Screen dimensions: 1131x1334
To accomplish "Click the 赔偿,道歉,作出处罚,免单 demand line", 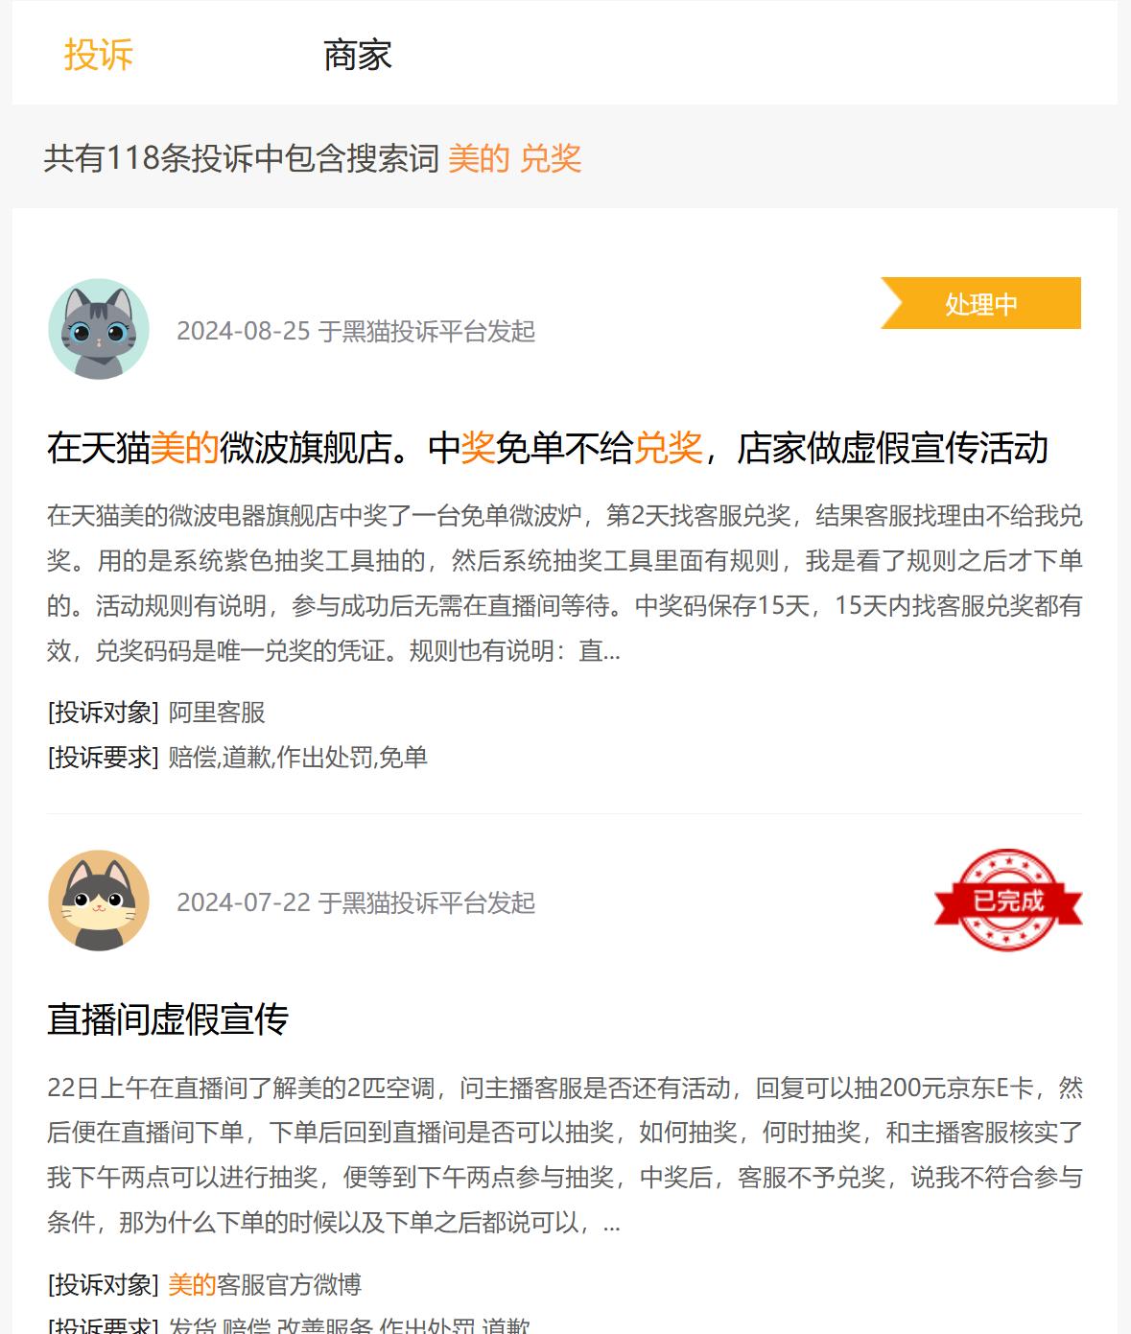I will click(x=297, y=758).
